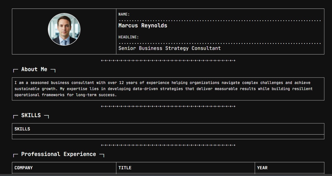Expand the SKILLS section header
This screenshot has height=176, width=332.
point(31,115)
